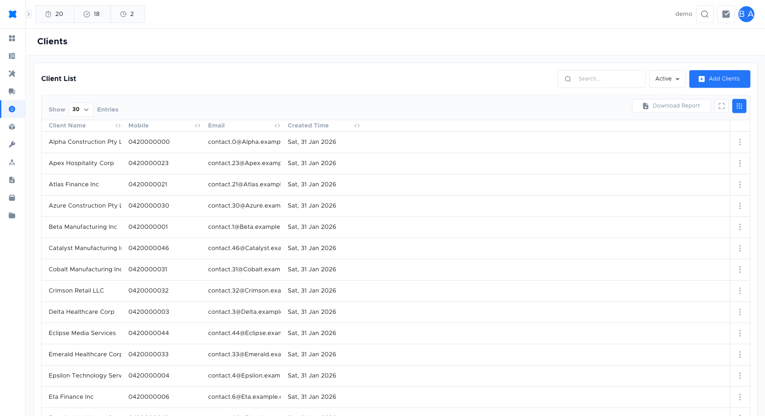Open row menu for Crimson Retail LLC
The height and width of the screenshot is (416, 765).
[x=740, y=291]
